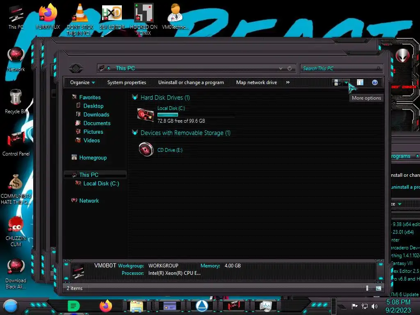Show hidden toolbar commands with the double chevron
The height and width of the screenshot is (315, 420).
coord(288,82)
